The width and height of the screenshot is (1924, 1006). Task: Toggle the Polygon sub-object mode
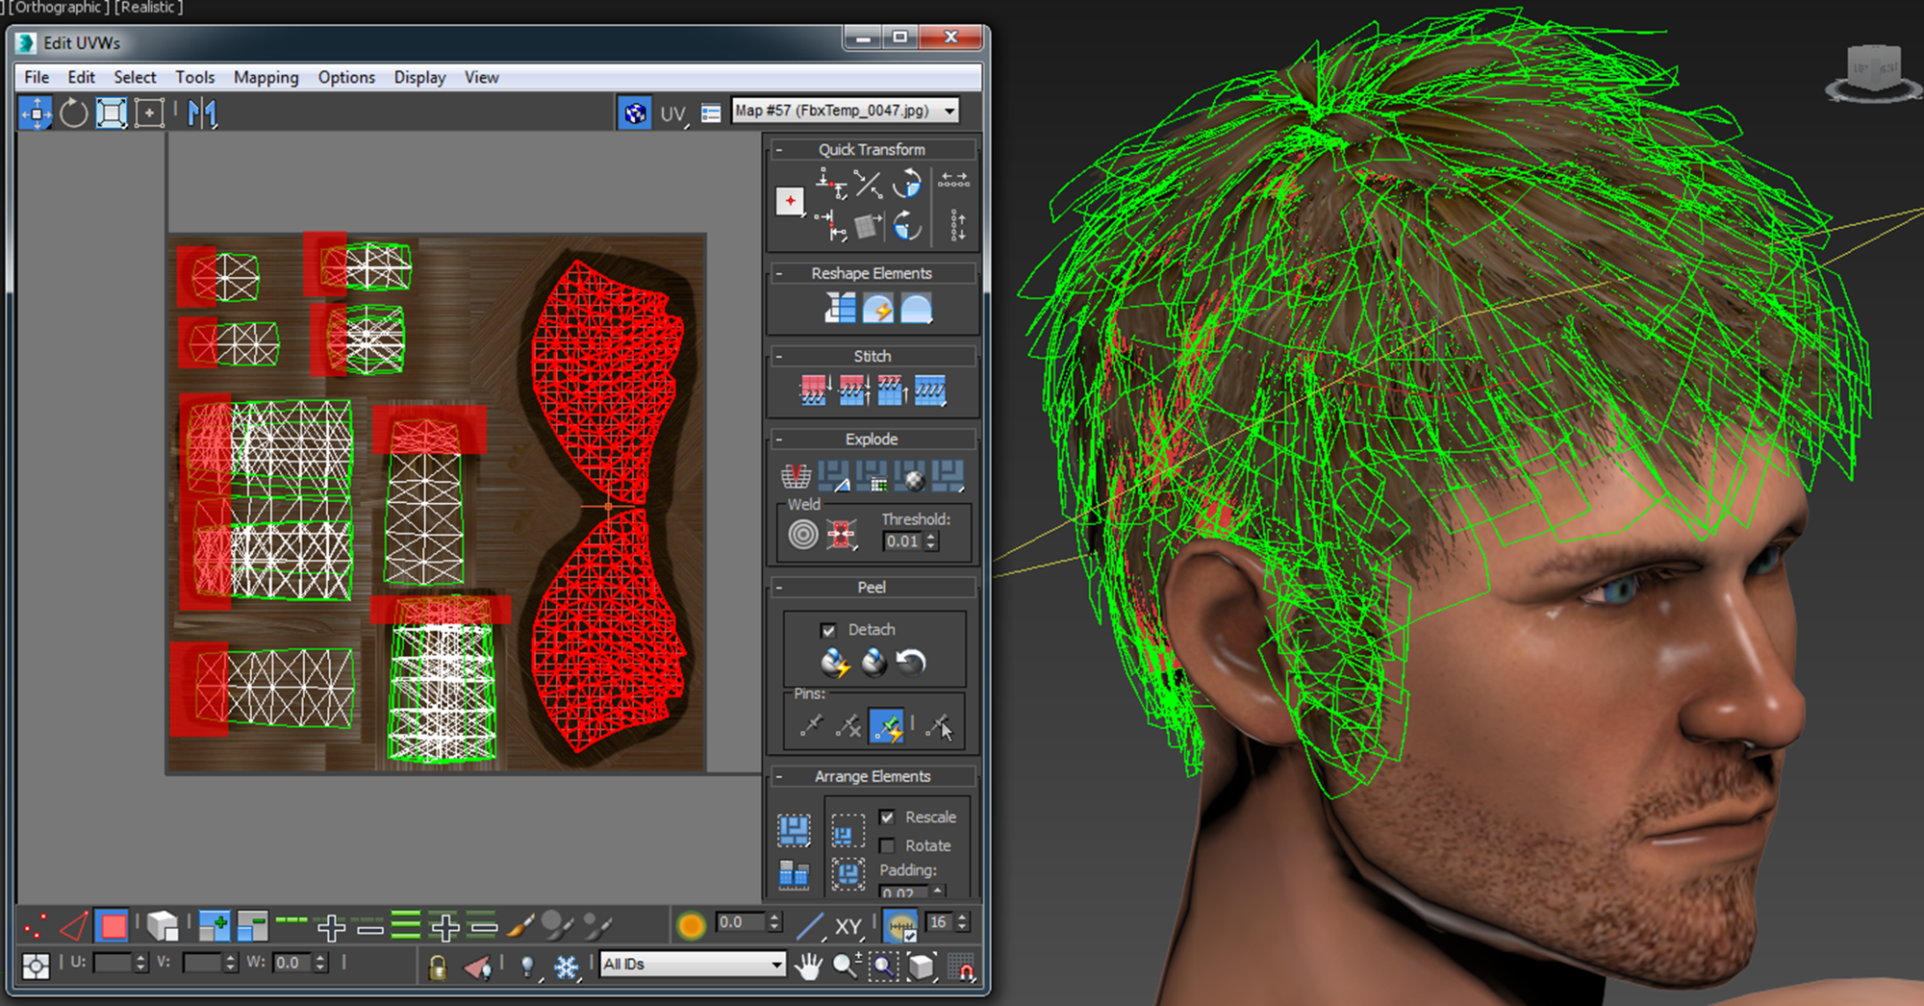[x=113, y=926]
